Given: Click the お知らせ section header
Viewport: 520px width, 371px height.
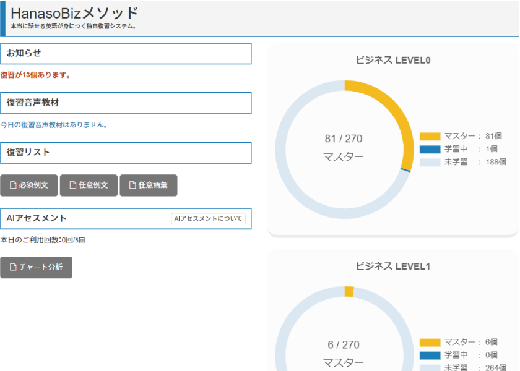Looking at the screenshot, I should click(x=126, y=53).
